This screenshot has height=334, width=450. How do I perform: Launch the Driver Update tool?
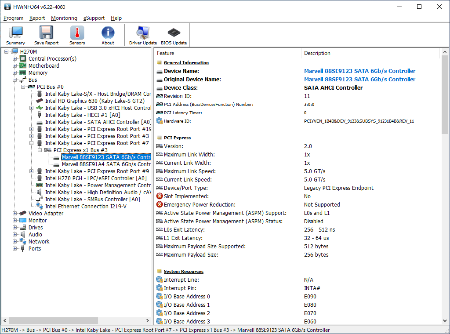click(x=143, y=35)
